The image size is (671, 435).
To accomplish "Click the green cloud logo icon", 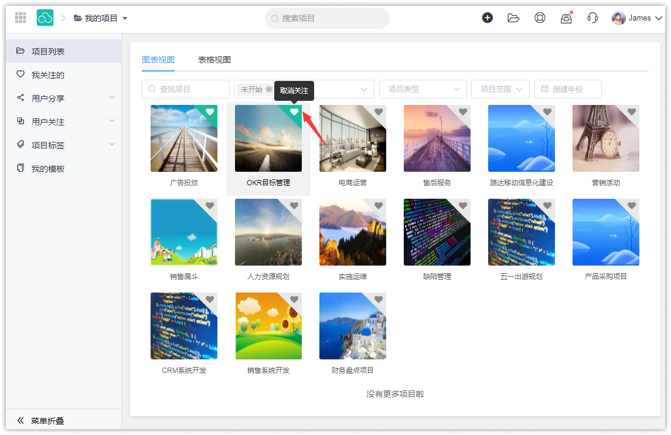I will point(45,18).
